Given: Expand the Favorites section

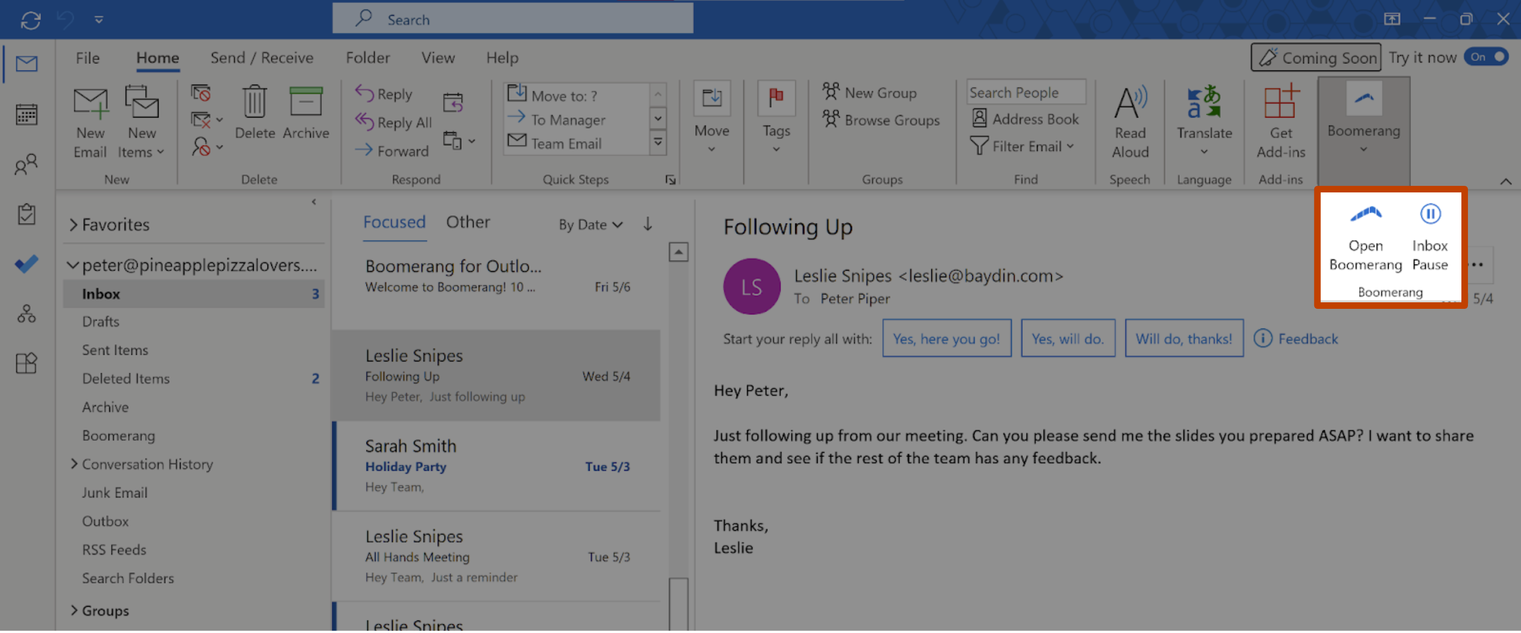Looking at the screenshot, I should click(73, 225).
